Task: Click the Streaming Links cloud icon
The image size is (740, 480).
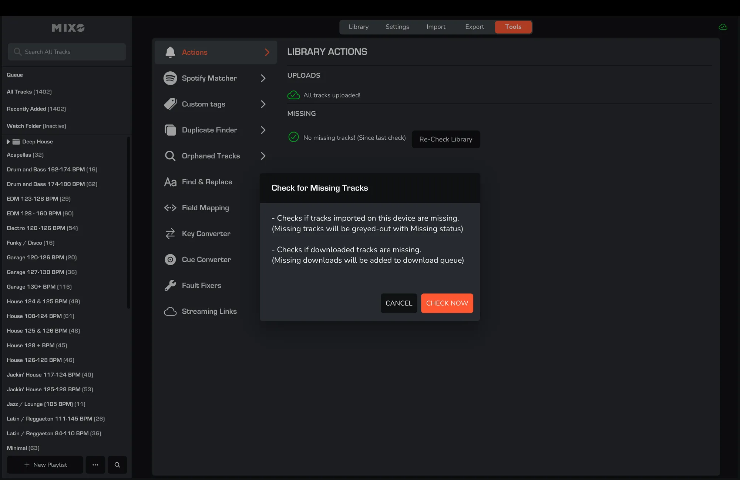Action: [x=170, y=311]
